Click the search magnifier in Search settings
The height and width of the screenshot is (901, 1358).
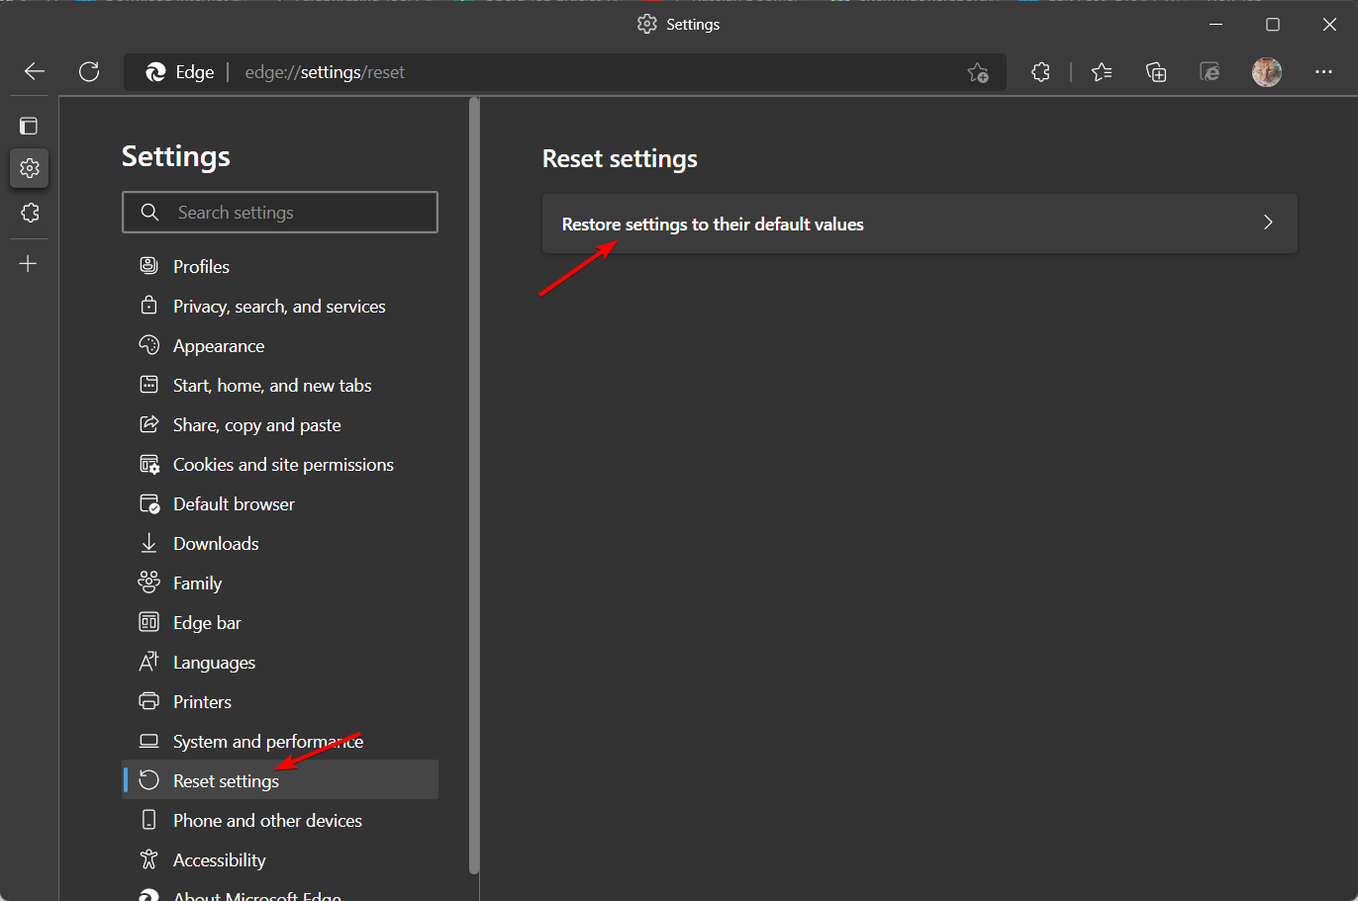point(148,212)
